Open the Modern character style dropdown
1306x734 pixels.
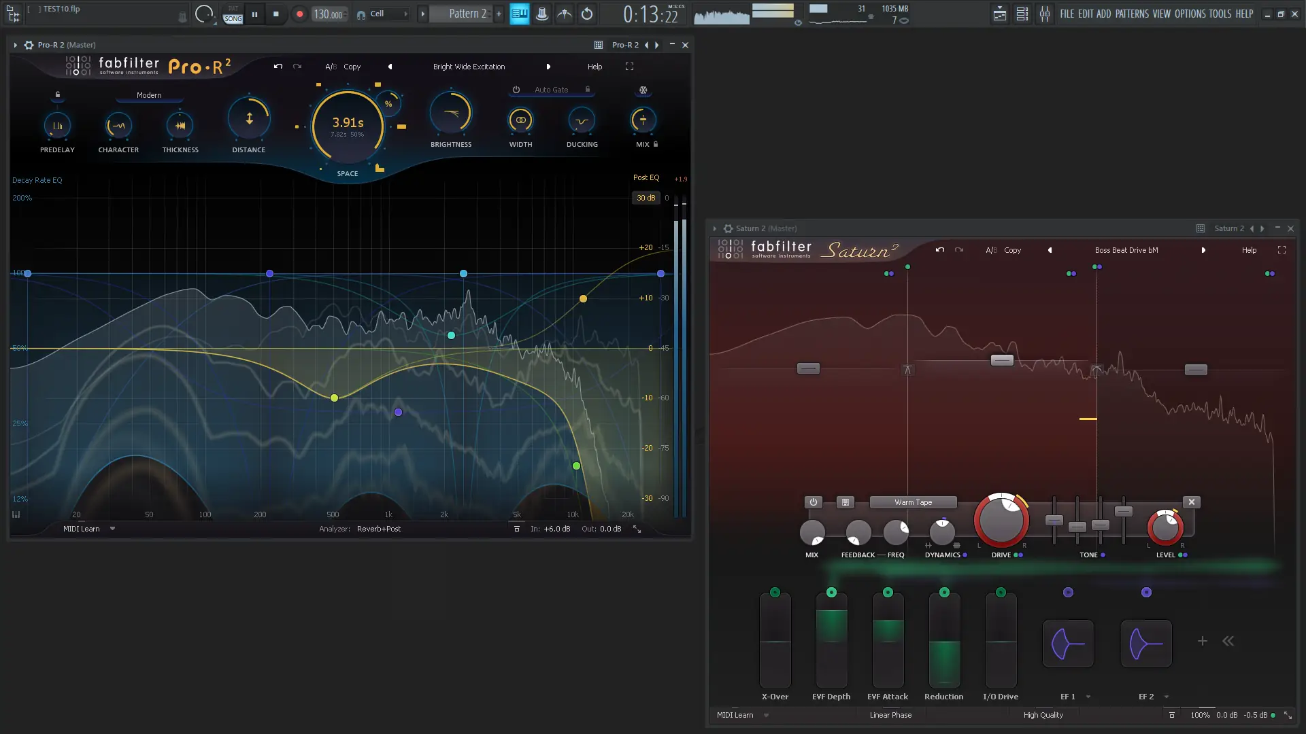click(x=149, y=95)
